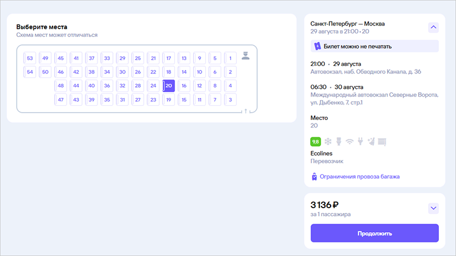This screenshot has width=456, height=256.
Task: Click the onboard toilet amenity icon
Action: coord(339,141)
